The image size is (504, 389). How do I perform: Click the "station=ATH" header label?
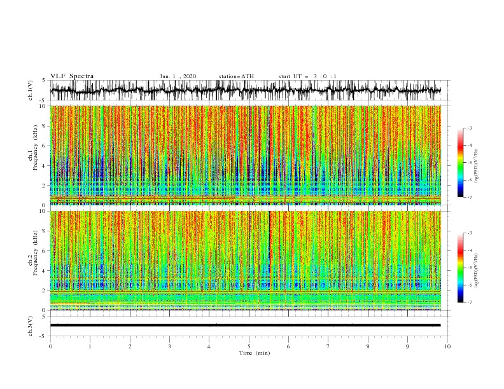click(x=236, y=76)
